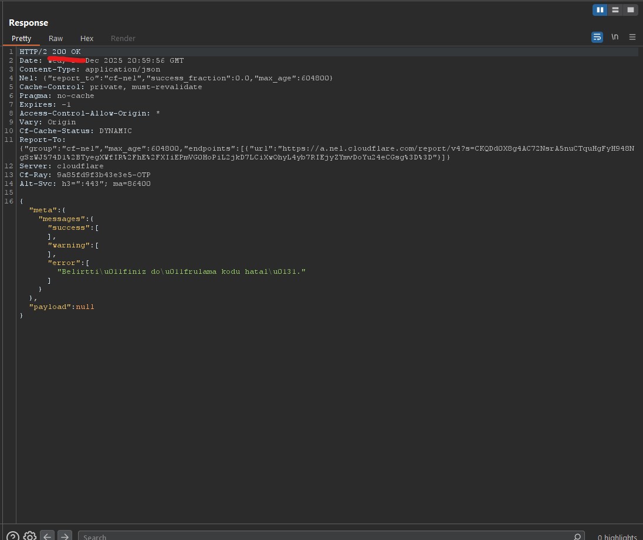643x540 pixels.
Task: Click the "Date:" header line
Action: click(101, 60)
